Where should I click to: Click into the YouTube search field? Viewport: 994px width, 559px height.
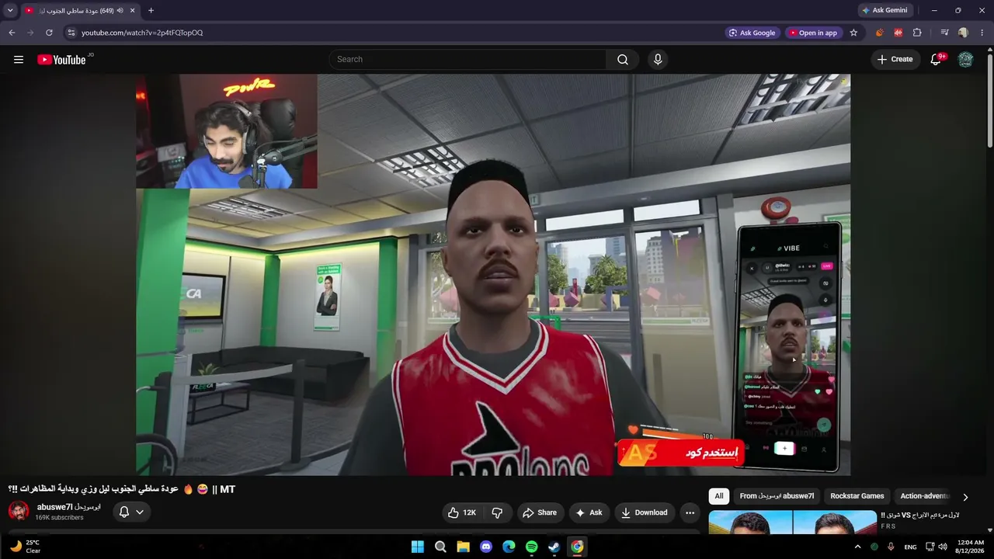pos(468,60)
